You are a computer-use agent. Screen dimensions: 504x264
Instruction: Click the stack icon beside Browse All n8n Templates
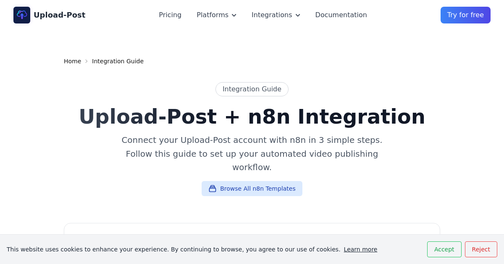point(213,189)
